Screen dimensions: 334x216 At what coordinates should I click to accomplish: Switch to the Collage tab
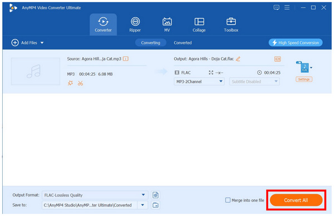[199, 24]
